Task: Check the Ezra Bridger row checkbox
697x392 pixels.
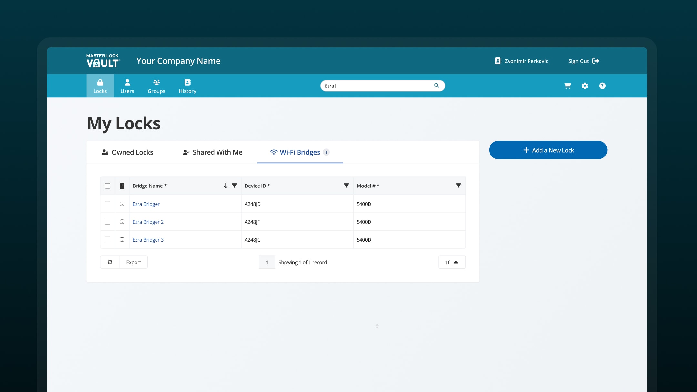Action: [x=107, y=204]
